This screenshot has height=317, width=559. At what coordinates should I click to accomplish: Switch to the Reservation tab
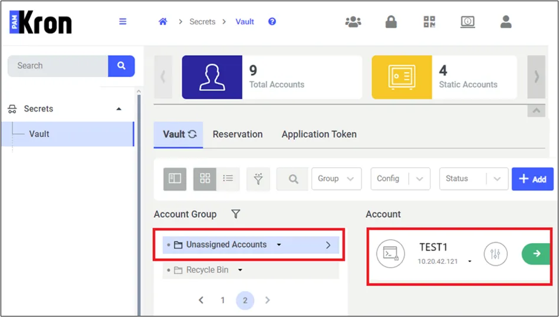click(238, 134)
